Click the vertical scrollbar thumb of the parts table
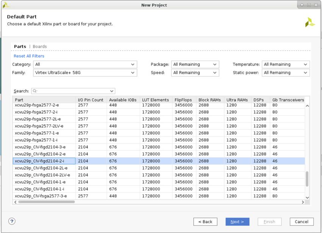This screenshot has width=322, height=233. pyautogui.click(x=307, y=179)
